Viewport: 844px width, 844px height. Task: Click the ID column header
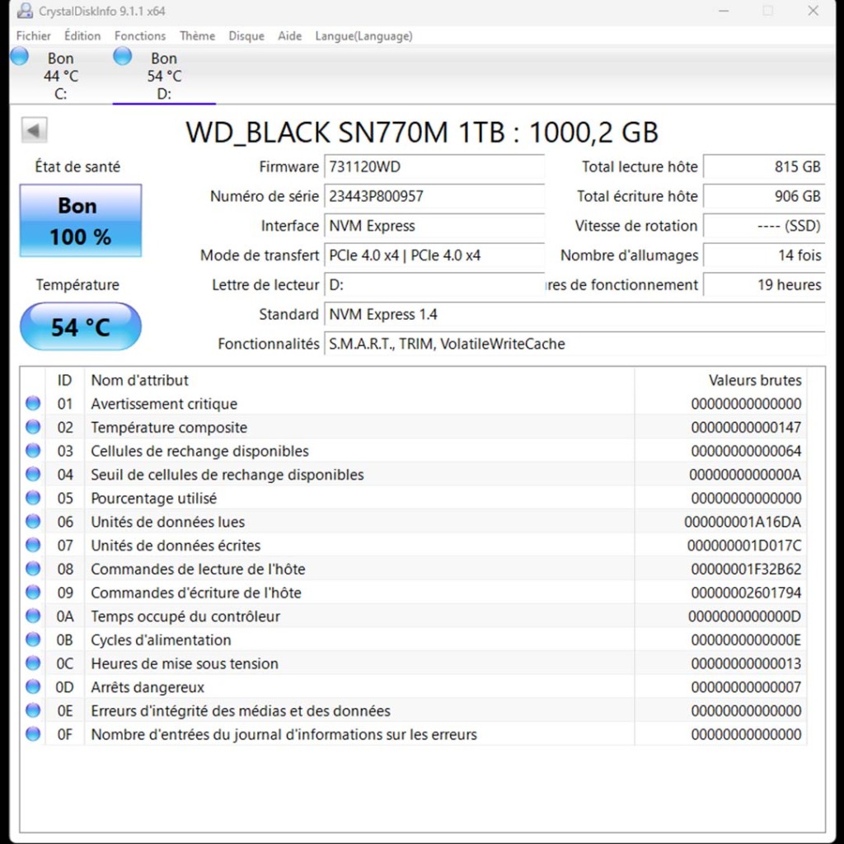point(64,380)
